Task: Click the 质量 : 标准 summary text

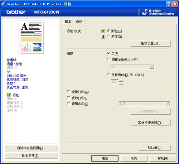Action: click(14, 64)
